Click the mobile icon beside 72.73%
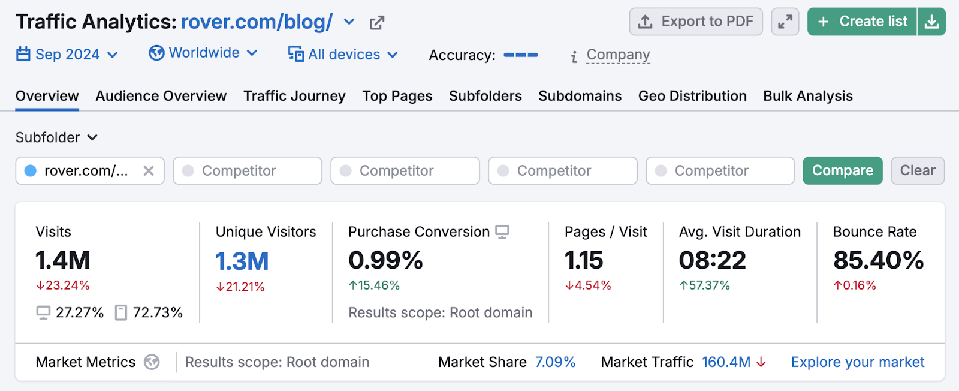The height and width of the screenshot is (391, 959). coord(121,312)
